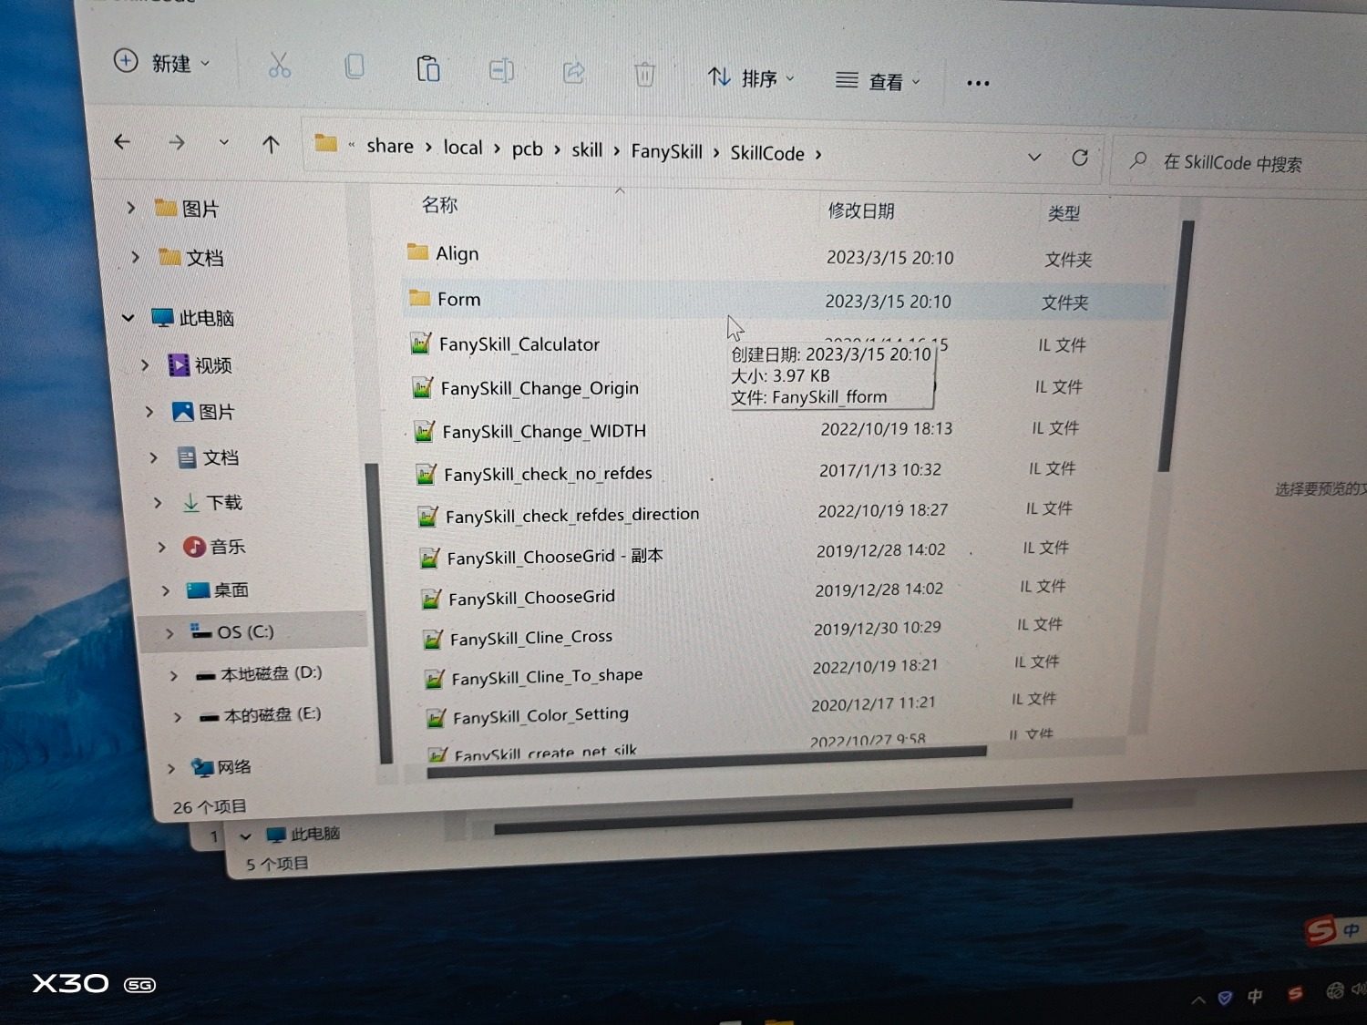Click Sogou input method tray icon

[1295, 993]
